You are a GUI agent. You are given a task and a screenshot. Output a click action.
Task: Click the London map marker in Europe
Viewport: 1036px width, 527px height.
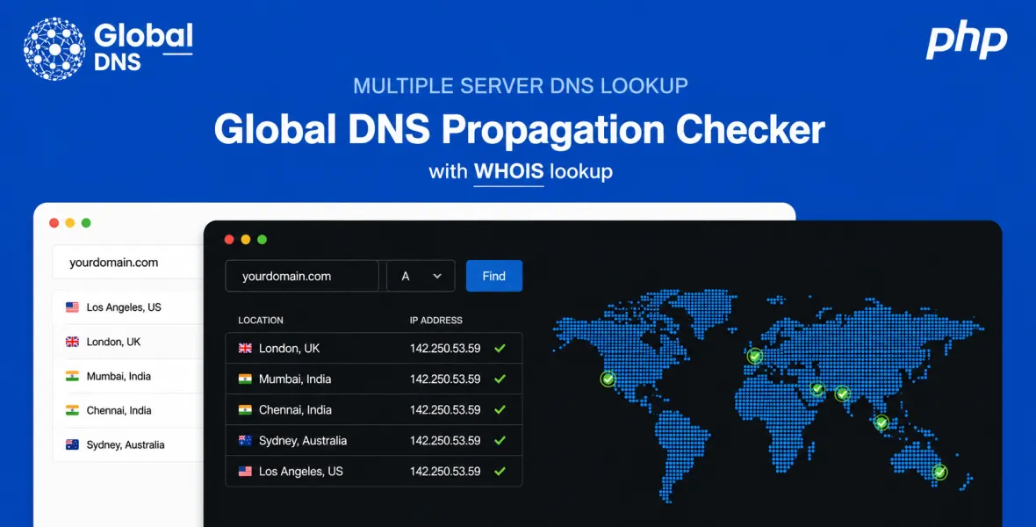point(754,356)
